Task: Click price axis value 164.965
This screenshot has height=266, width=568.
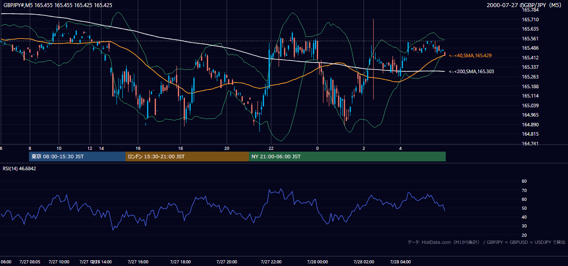Action: [x=530, y=115]
